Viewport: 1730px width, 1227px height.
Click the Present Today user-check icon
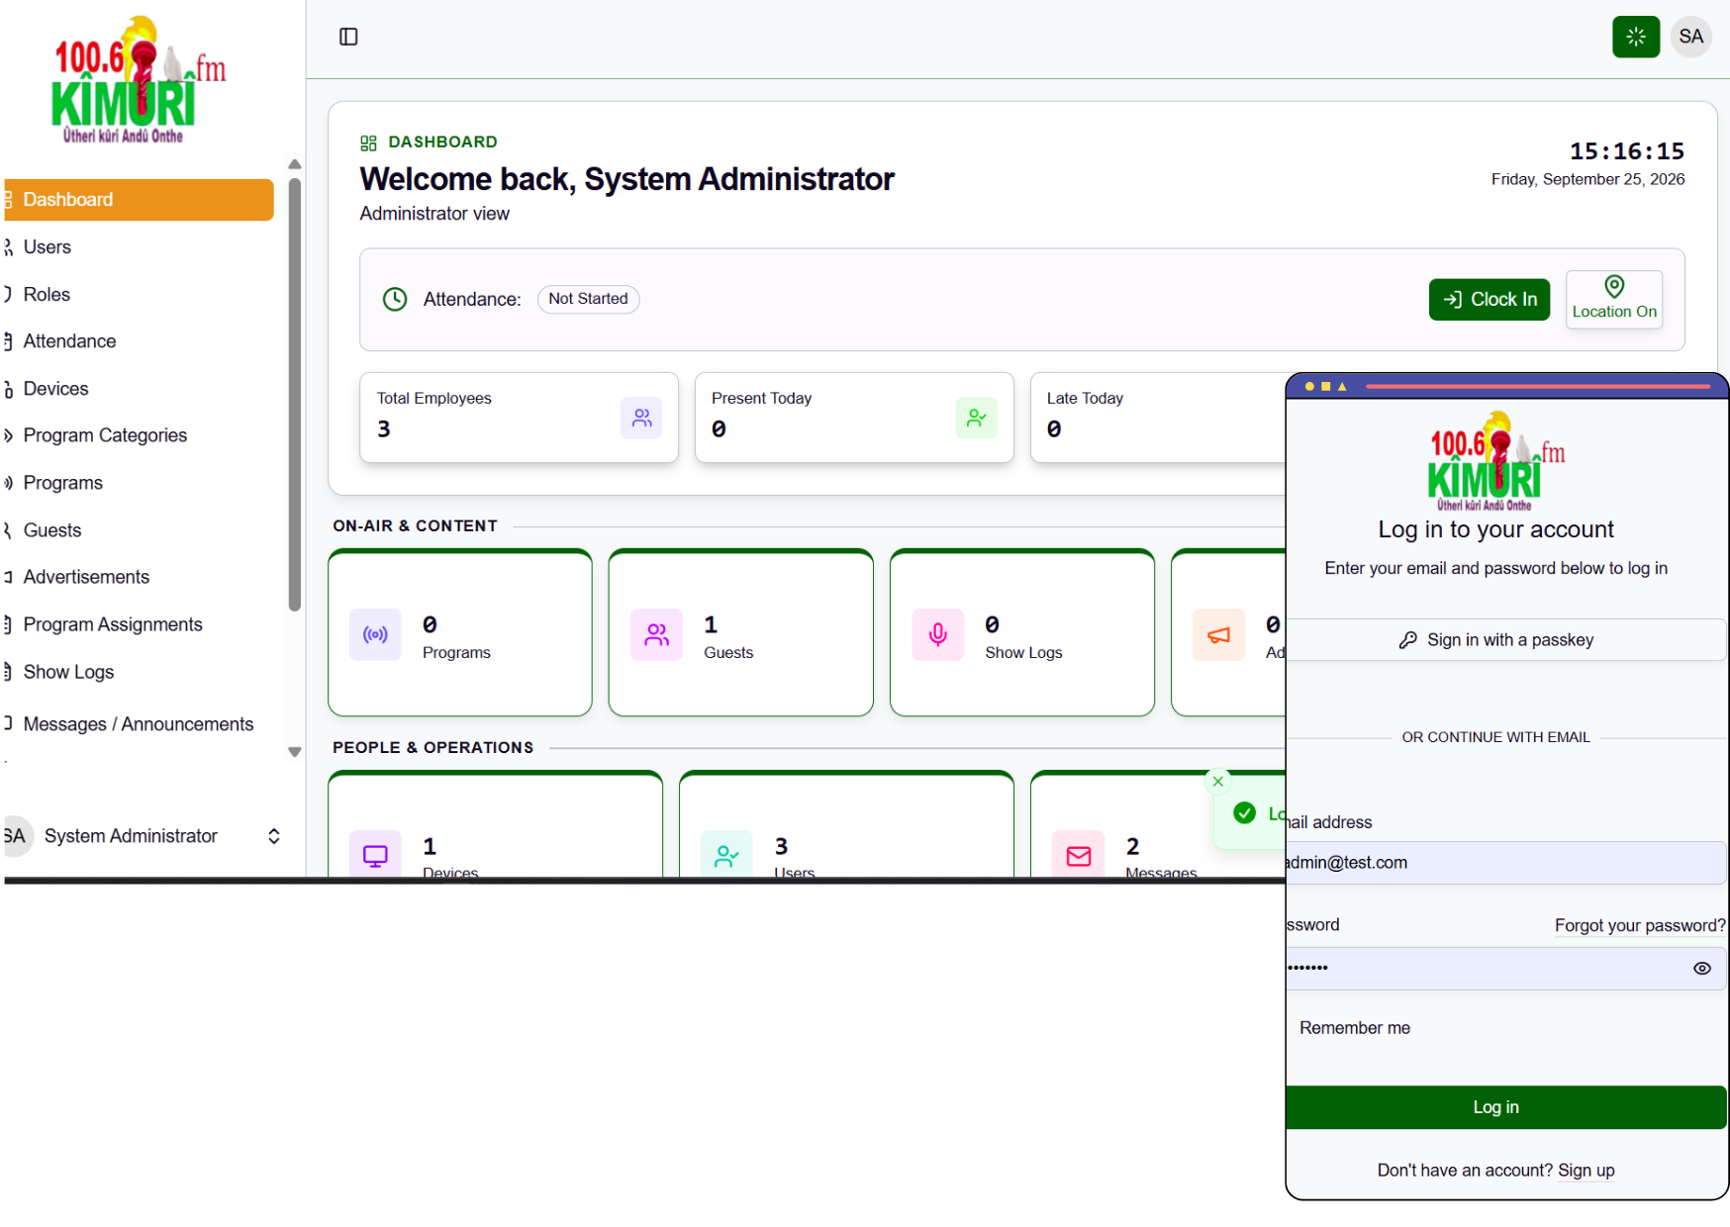click(977, 418)
